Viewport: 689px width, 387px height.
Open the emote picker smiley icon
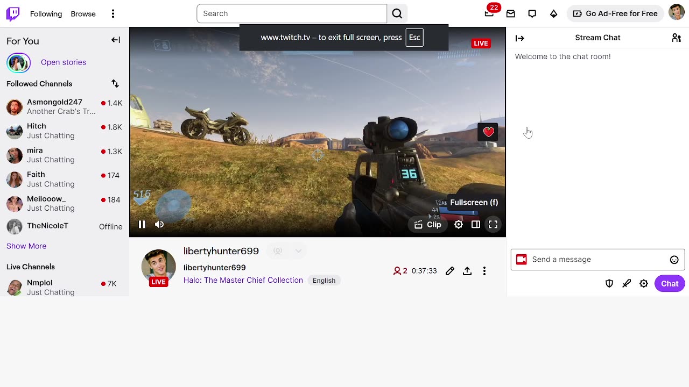[x=674, y=260]
